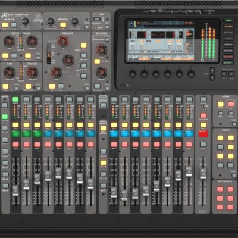
Task: Click the main strip's fader cap
Action: (x=203, y=174)
